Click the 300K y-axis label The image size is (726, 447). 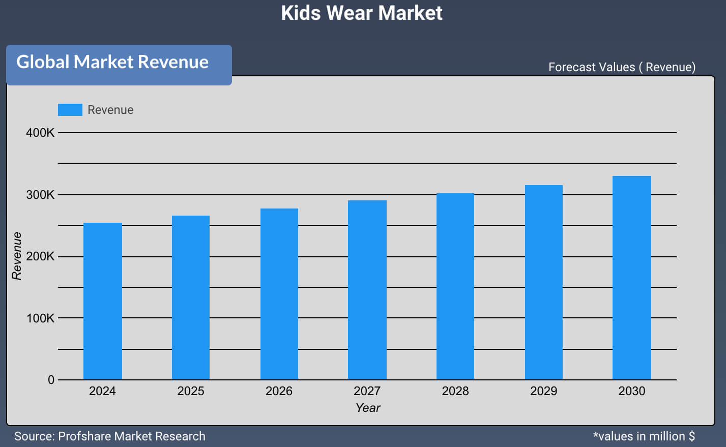coord(40,195)
